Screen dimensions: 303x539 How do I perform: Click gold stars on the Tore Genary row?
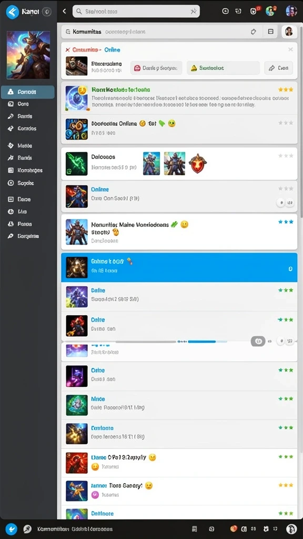coord(286,485)
